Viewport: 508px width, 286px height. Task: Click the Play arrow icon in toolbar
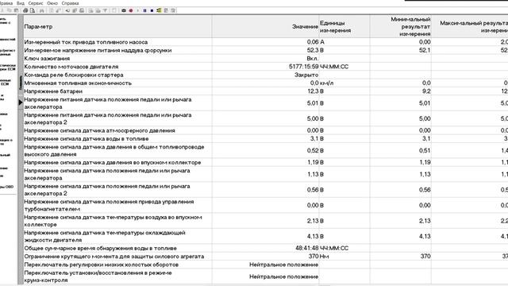(137, 10)
